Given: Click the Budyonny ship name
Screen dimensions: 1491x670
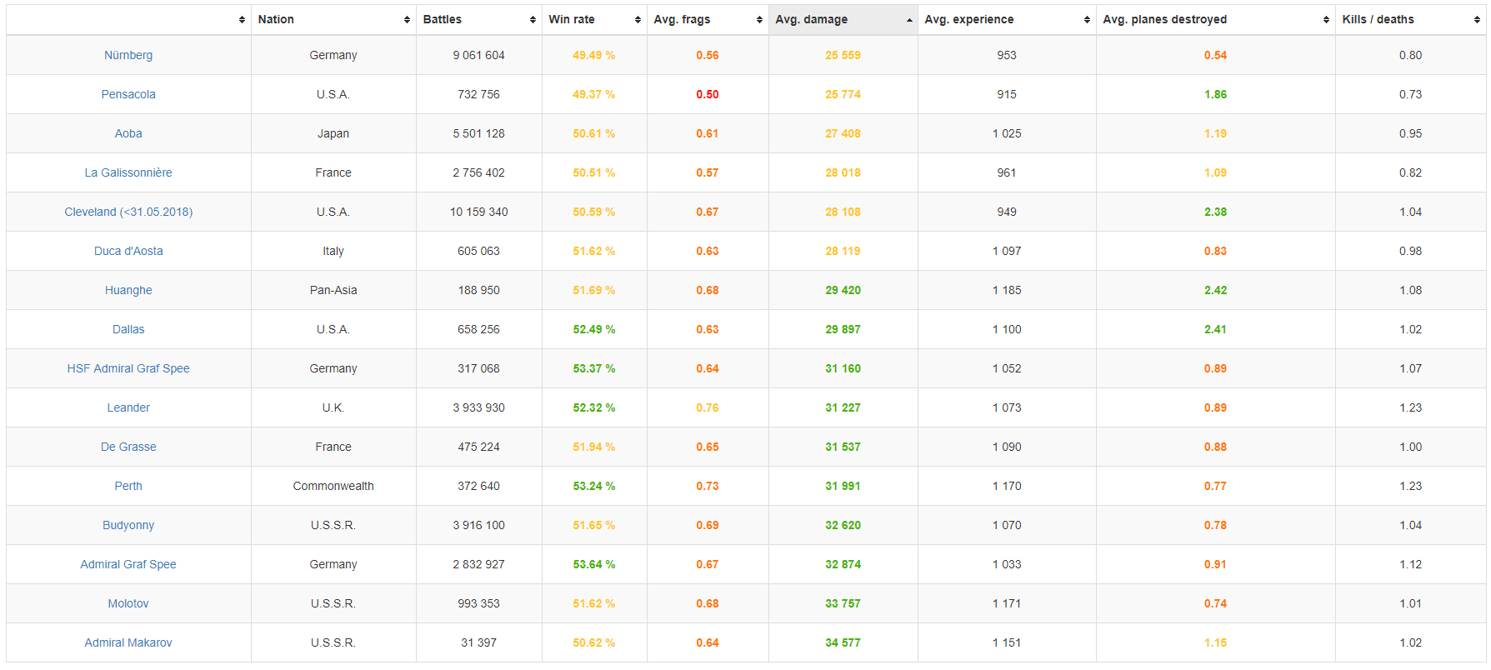Looking at the screenshot, I should click(x=128, y=525).
